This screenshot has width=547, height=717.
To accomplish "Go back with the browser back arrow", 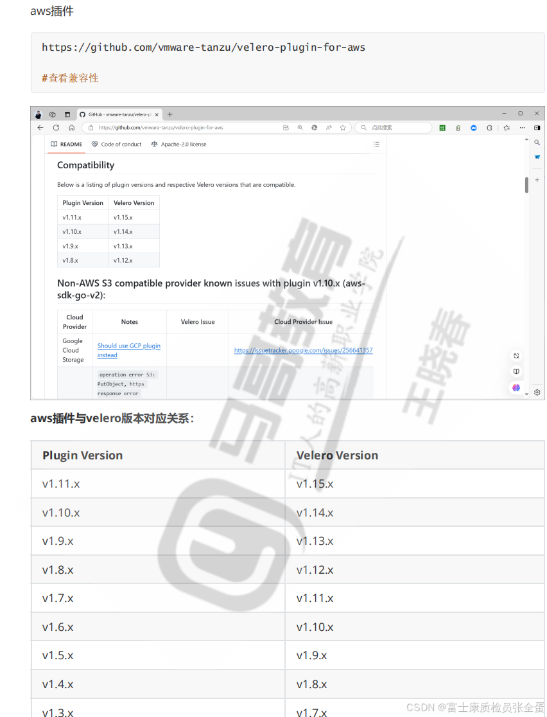I will 40,128.
